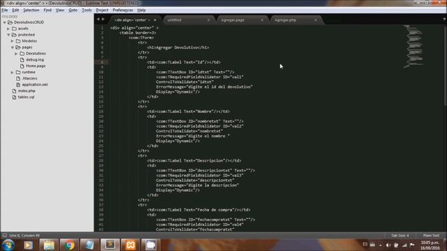Collapse the protected folder
This screenshot has width=447, height=251.
8,35
